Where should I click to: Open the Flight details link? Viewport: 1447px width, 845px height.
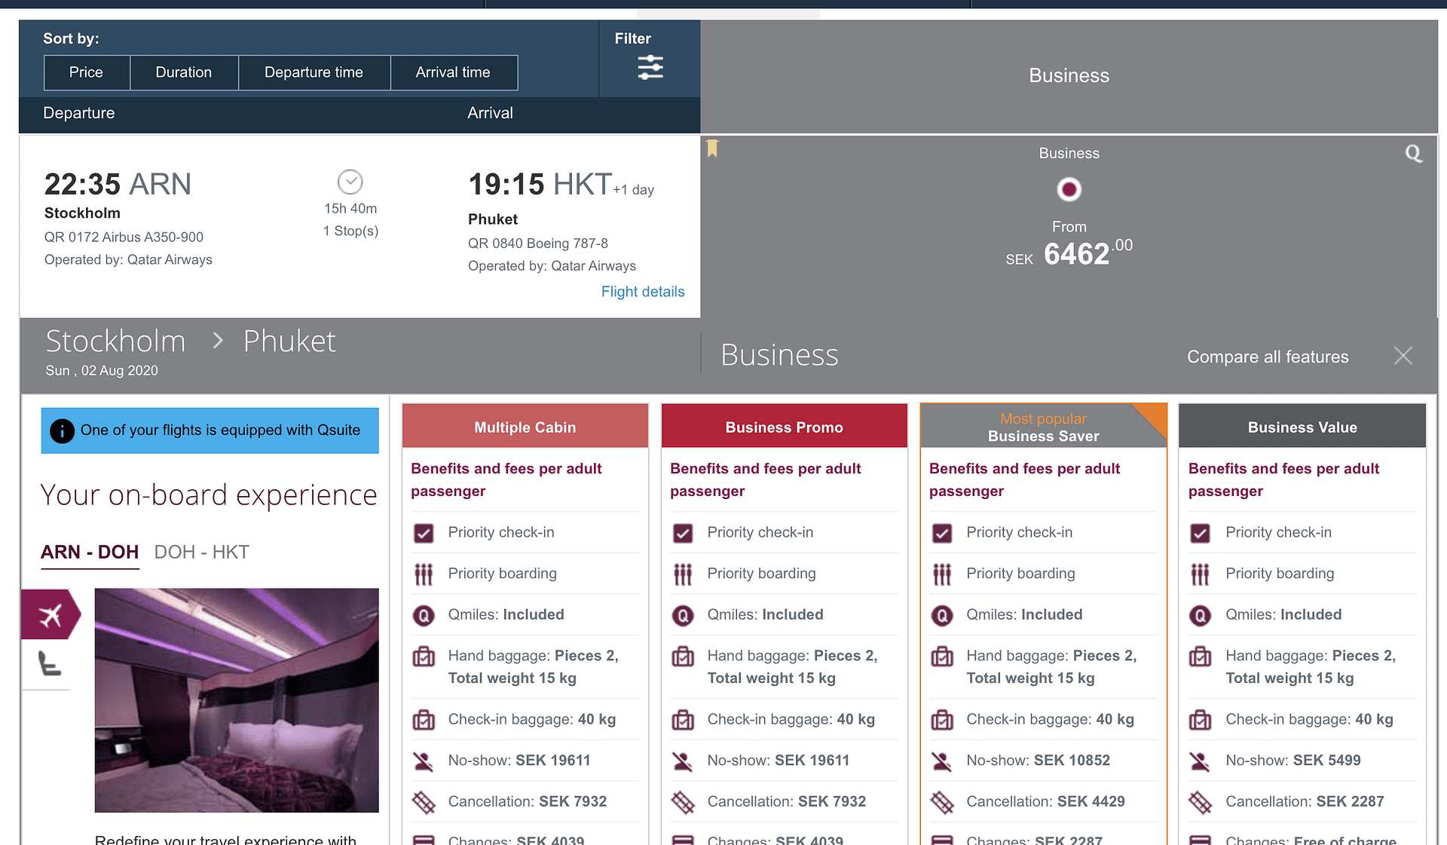click(x=642, y=292)
